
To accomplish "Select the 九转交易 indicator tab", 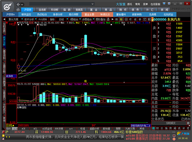I will [130, 129].
